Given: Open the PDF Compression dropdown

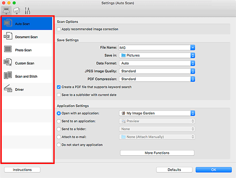Looking at the screenshot, I should point(157,79).
